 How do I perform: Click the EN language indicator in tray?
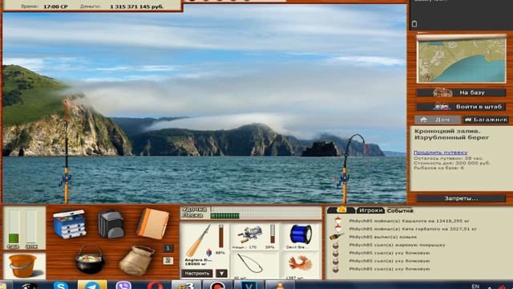(475, 286)
